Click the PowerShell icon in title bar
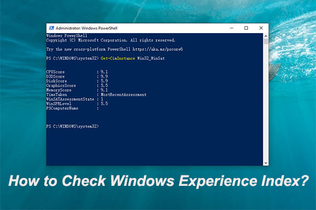The image size is (316, 210). click(52, 28)
